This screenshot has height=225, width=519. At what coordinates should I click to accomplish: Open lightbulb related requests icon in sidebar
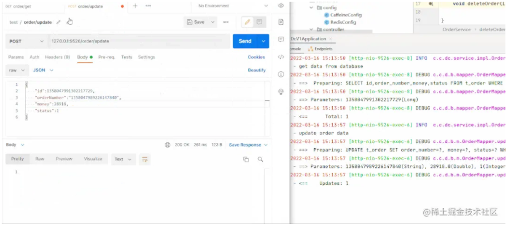[x=281, y=91]
